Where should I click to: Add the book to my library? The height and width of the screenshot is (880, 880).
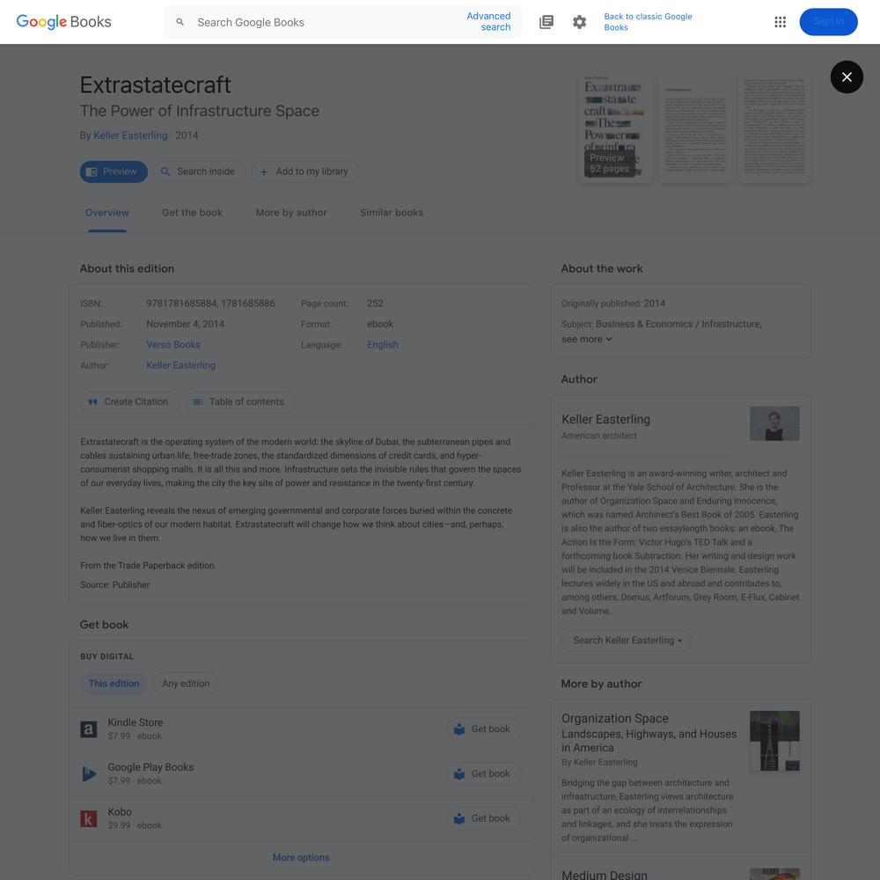tap(304, 172)
